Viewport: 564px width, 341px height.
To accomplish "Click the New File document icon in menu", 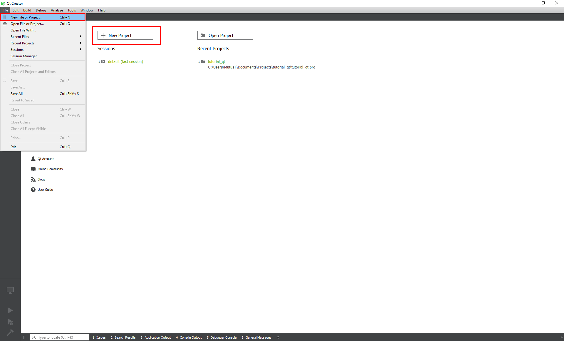I will pyautogui.click(x=4, y=17).
